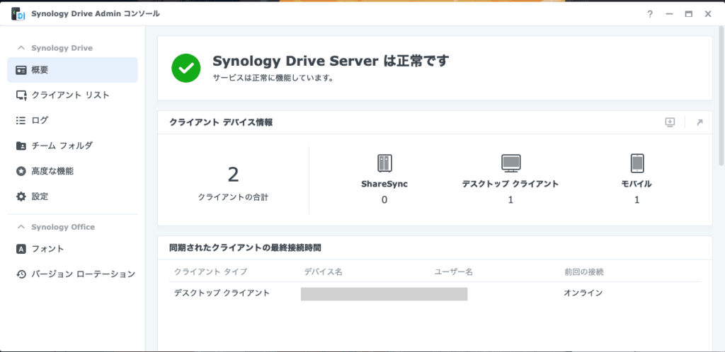The image size is (725, 352).
Task: Click the デスクトップ クライアント monitor icon
Action: (x=510, y=163)
